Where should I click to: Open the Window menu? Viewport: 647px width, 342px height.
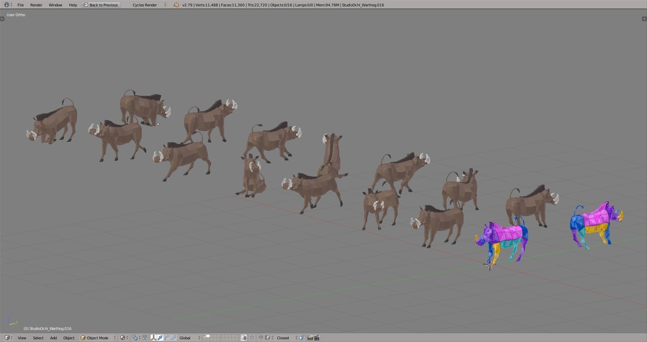tap(56, 5)
